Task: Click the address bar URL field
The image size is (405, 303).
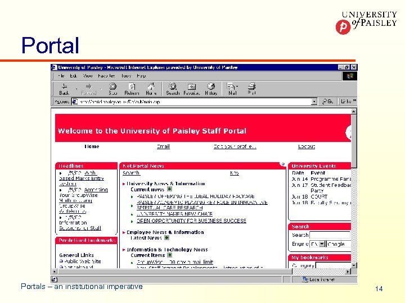Action: [194, 102]
